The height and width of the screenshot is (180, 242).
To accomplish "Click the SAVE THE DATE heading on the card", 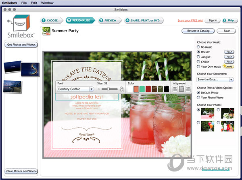I will click(x=86, y=72).
